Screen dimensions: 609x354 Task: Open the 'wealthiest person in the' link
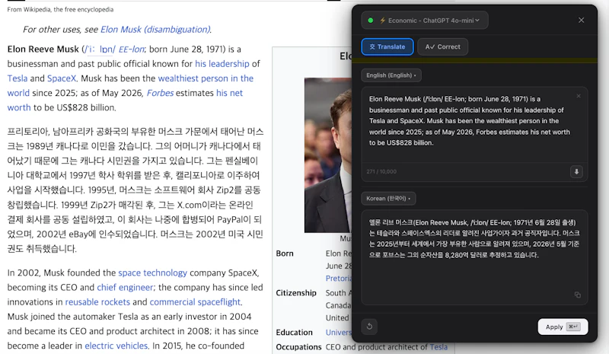point(206,78)
